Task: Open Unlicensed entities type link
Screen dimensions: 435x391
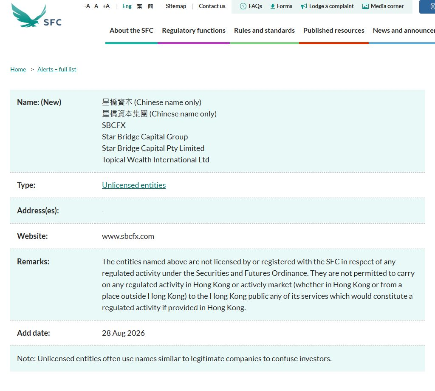Action: point(134,185)
